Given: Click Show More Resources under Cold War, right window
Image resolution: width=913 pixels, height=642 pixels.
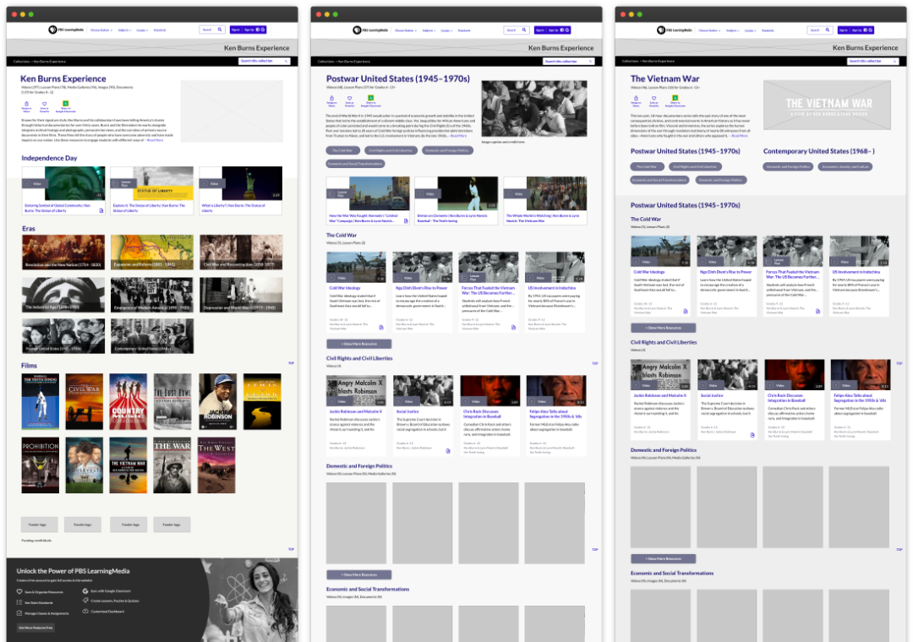Looking at the screenshot, I should point(664,328).
